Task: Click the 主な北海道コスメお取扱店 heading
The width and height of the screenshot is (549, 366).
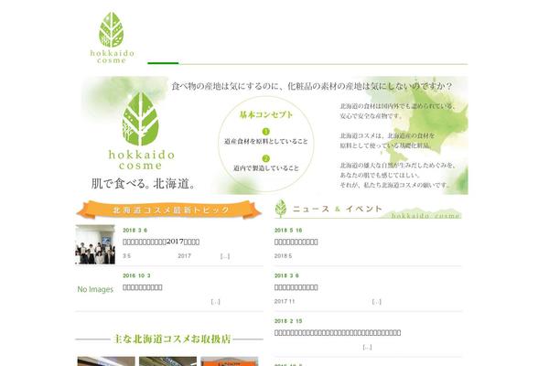Action: coord(172,339)
